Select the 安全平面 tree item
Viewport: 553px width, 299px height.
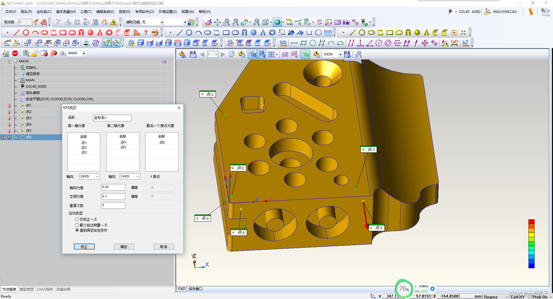pos(59,99)
